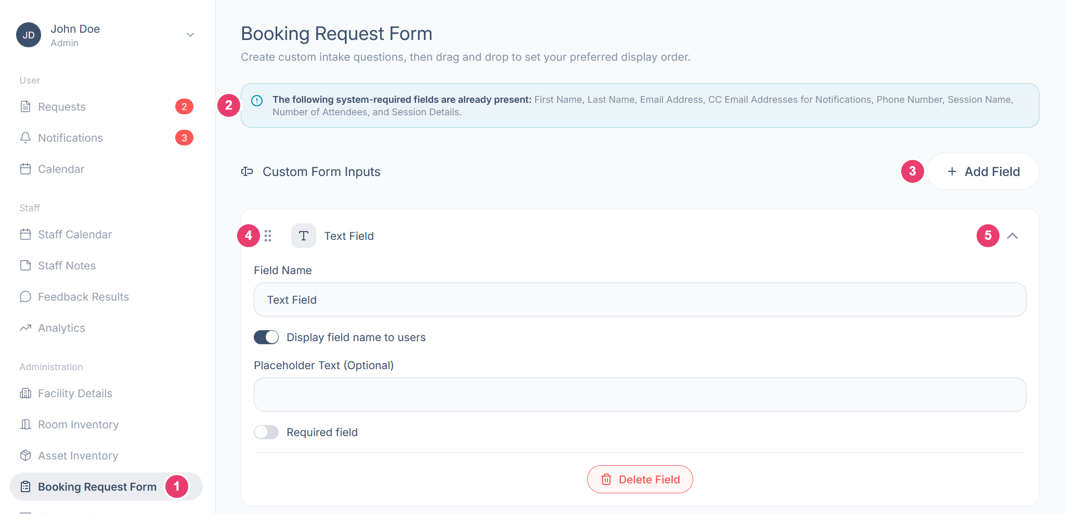The width and height of the screenshot is (1065, 514).
Task: Click the Staff Notes icon
Action: pos(25,265)
